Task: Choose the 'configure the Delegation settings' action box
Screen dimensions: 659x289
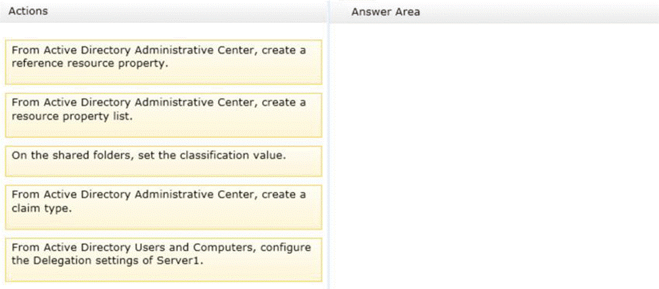Action: click(x=163, y=259)
